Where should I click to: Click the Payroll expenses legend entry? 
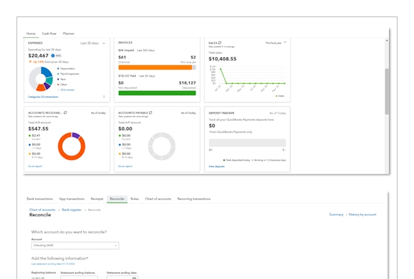pyautogui.click(x=68, y=74)
